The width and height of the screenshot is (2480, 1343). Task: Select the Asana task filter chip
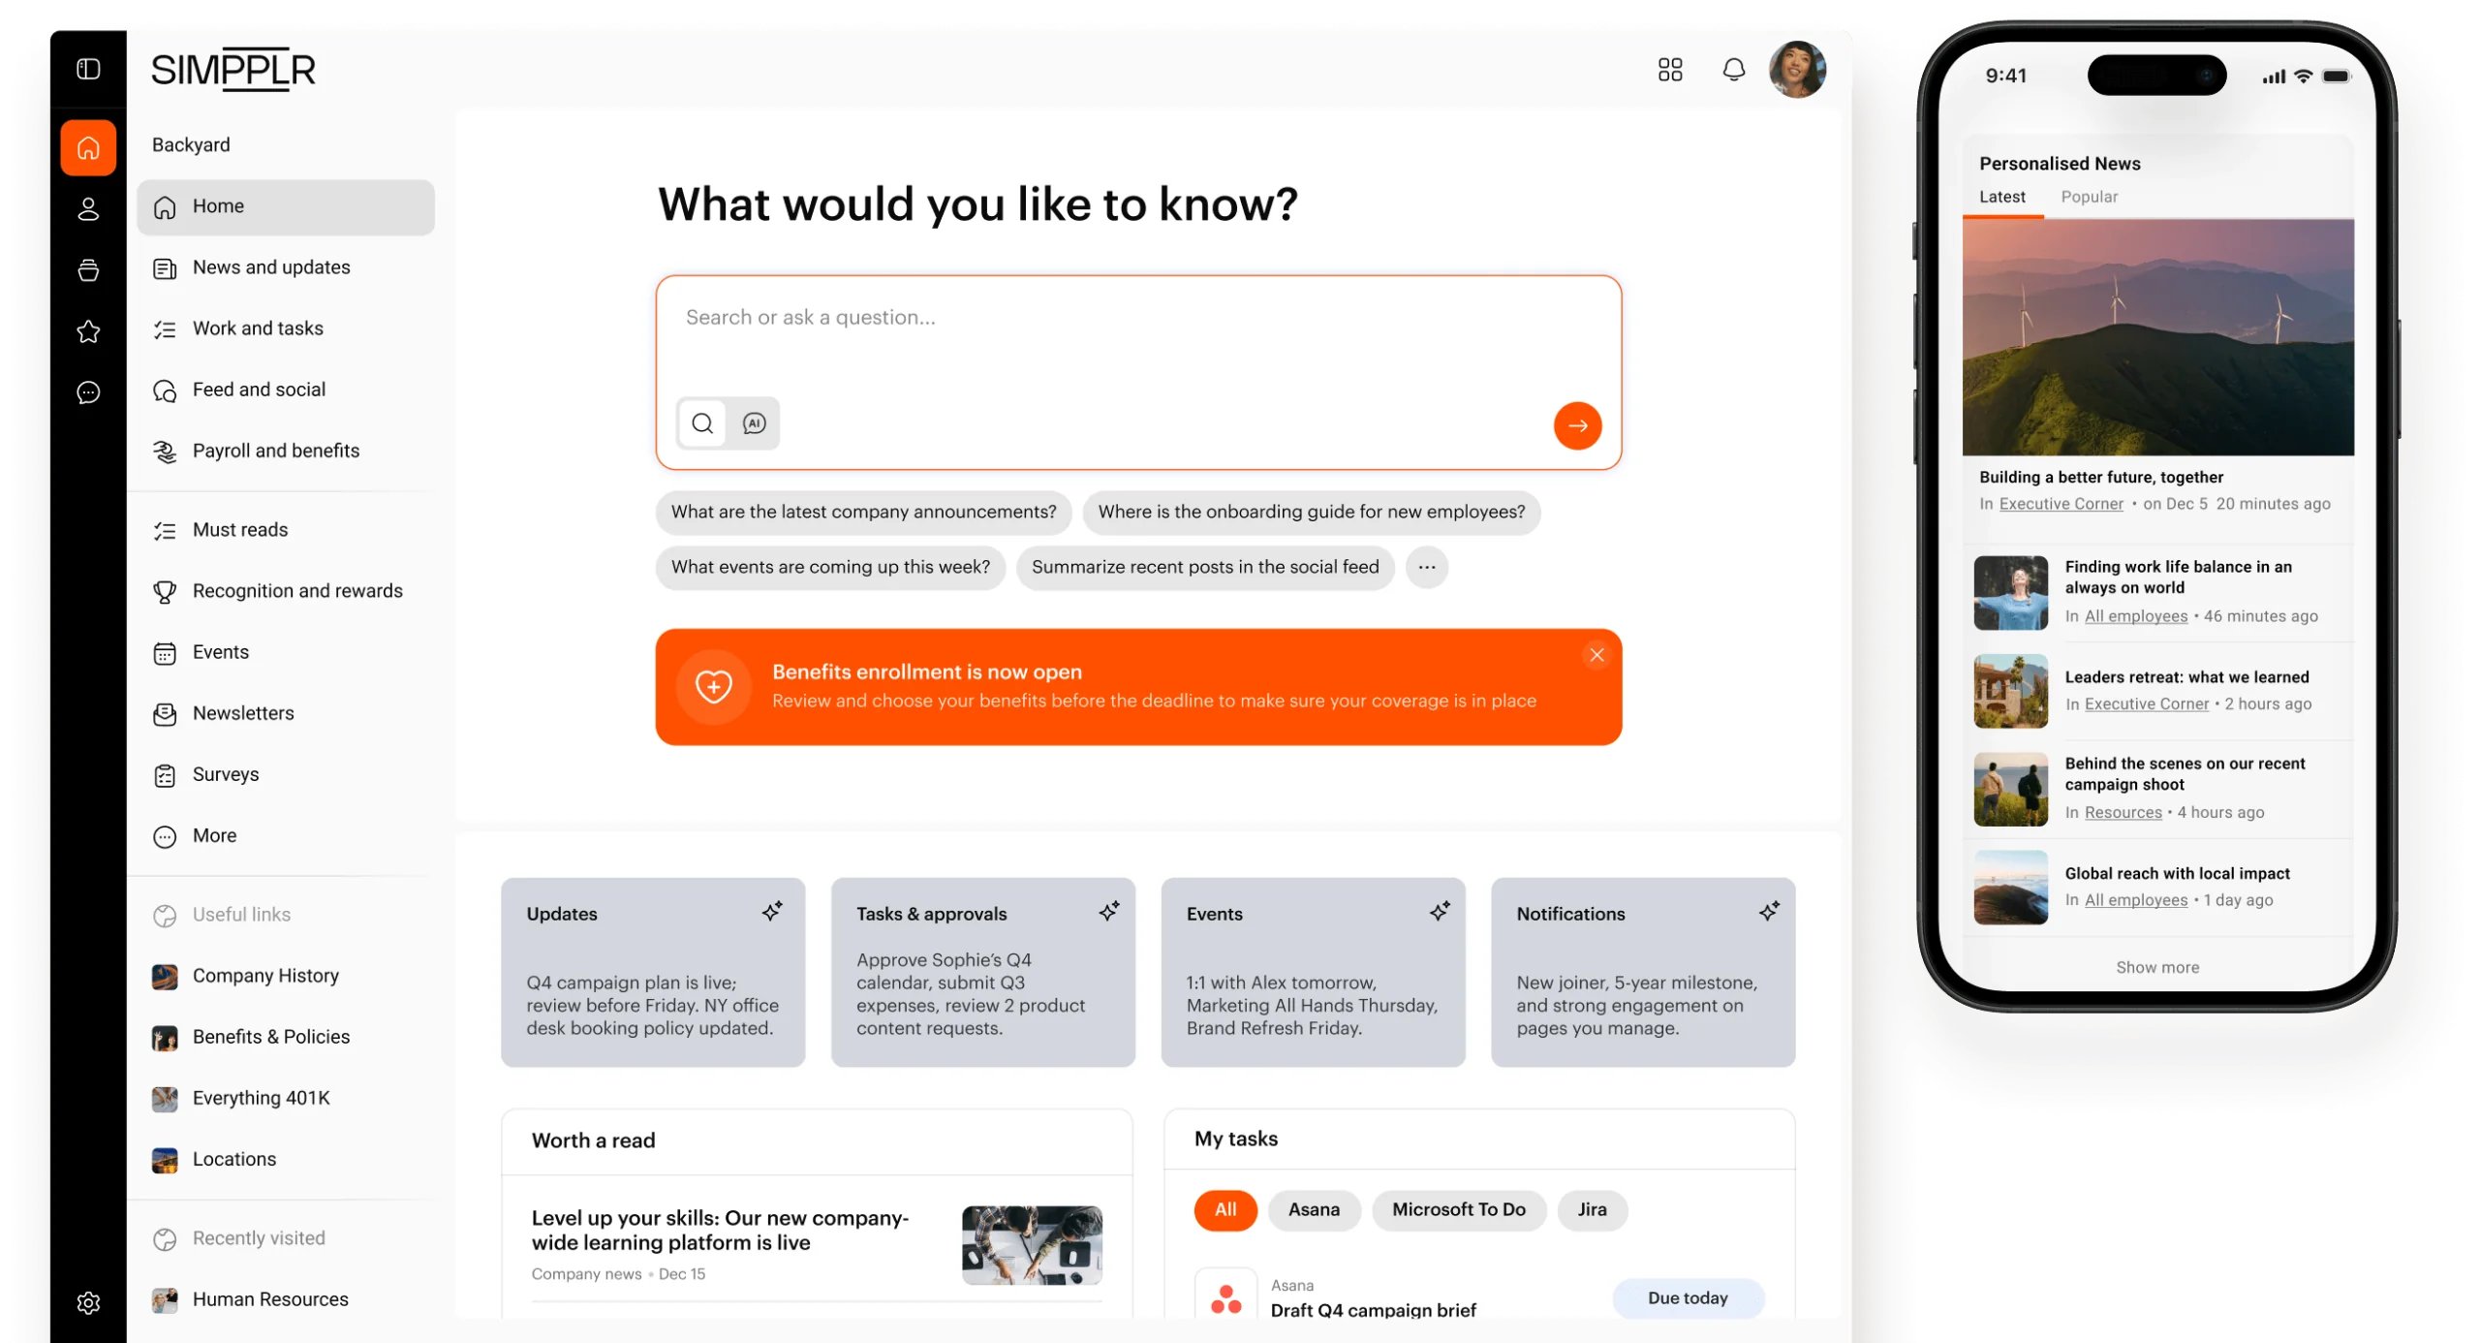[x=1313, y=1209]
